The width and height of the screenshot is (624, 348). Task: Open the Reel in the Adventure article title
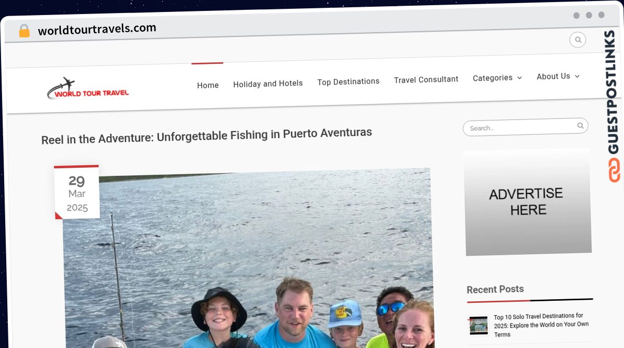click(x=206, y=135)
